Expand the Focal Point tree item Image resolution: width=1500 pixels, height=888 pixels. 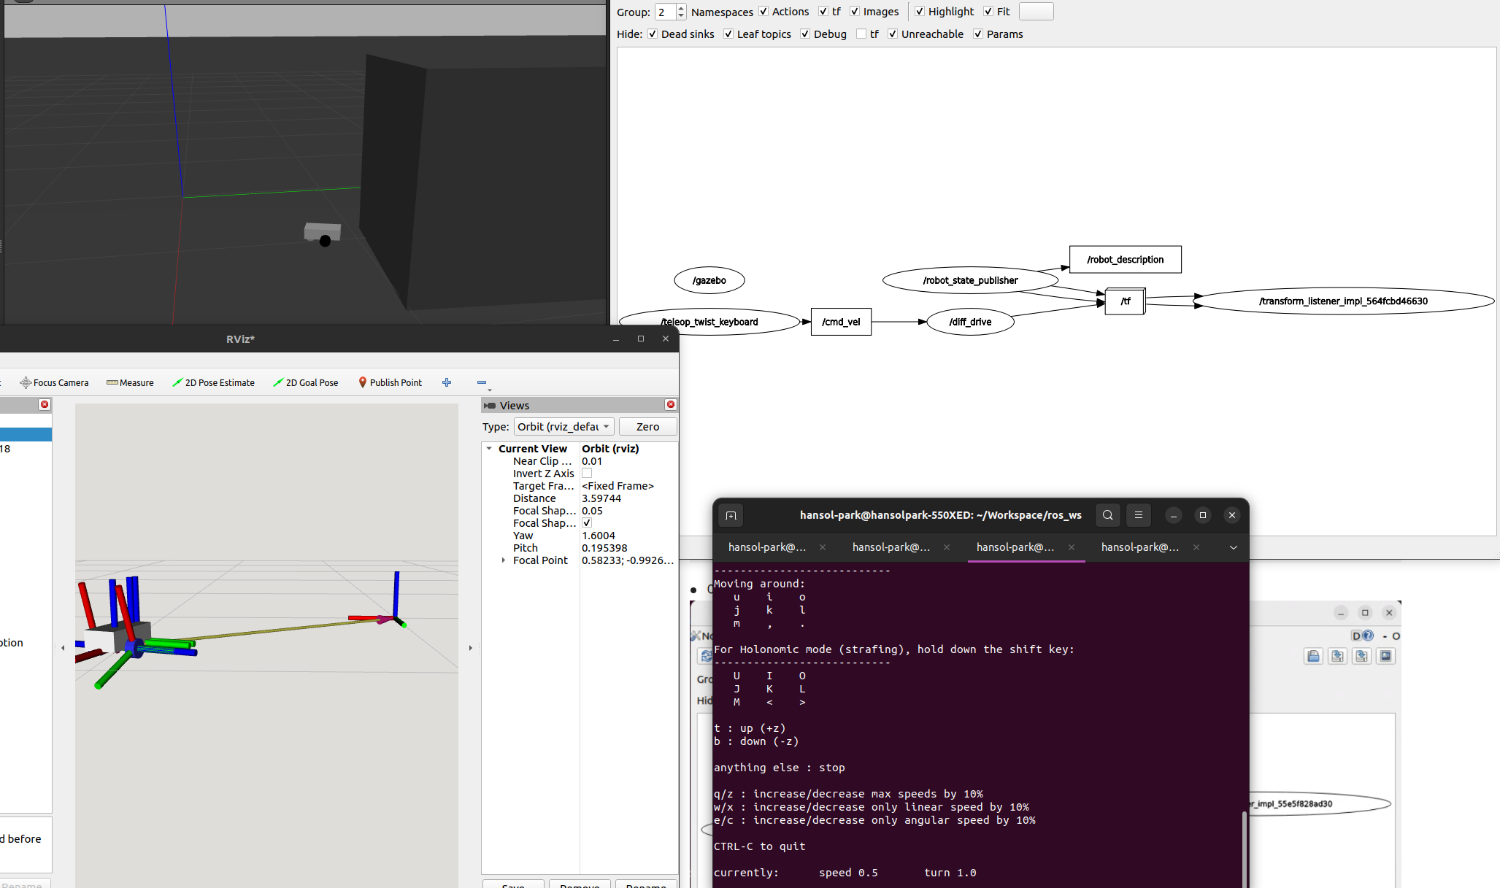(x=504, y=560)
